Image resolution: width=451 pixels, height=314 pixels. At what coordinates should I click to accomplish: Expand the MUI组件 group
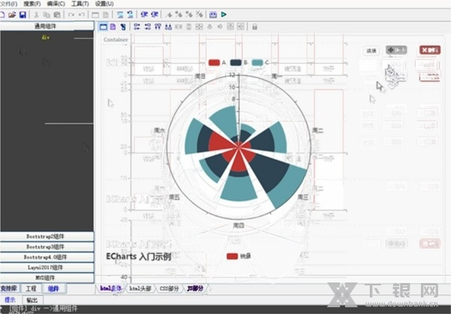click(x=47, y=278)
